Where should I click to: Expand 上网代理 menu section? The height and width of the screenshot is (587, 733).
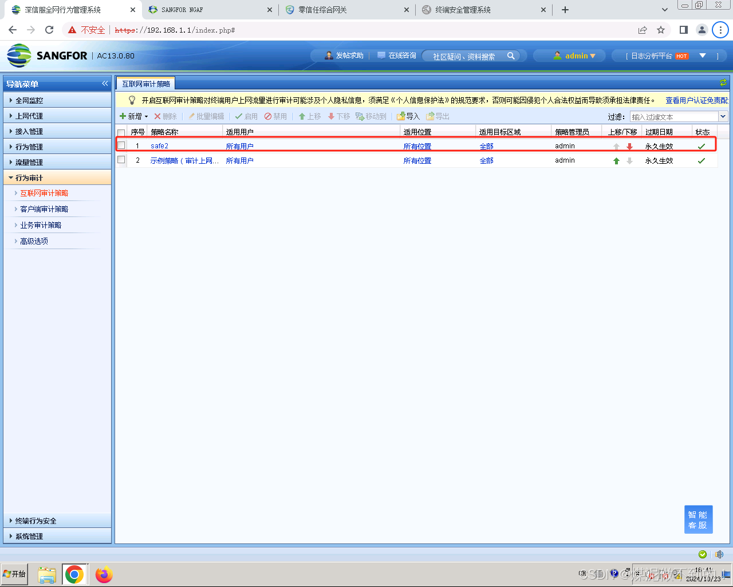point(57,116)
